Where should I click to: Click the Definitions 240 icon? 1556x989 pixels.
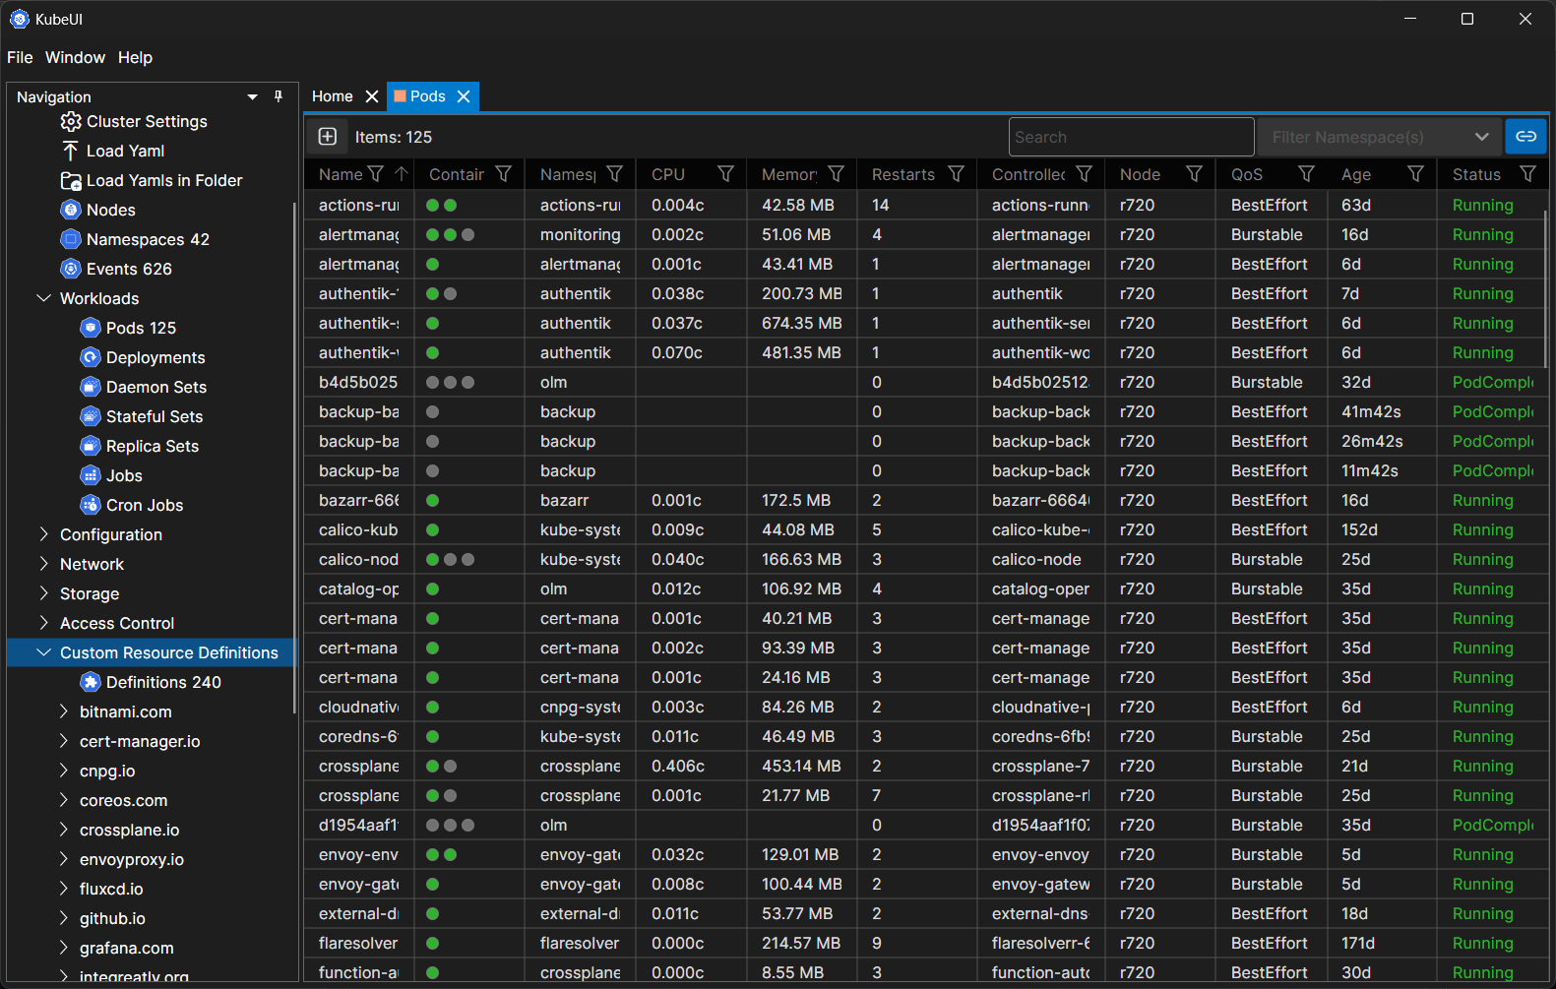pyautogui.click(x=91, y=682)
